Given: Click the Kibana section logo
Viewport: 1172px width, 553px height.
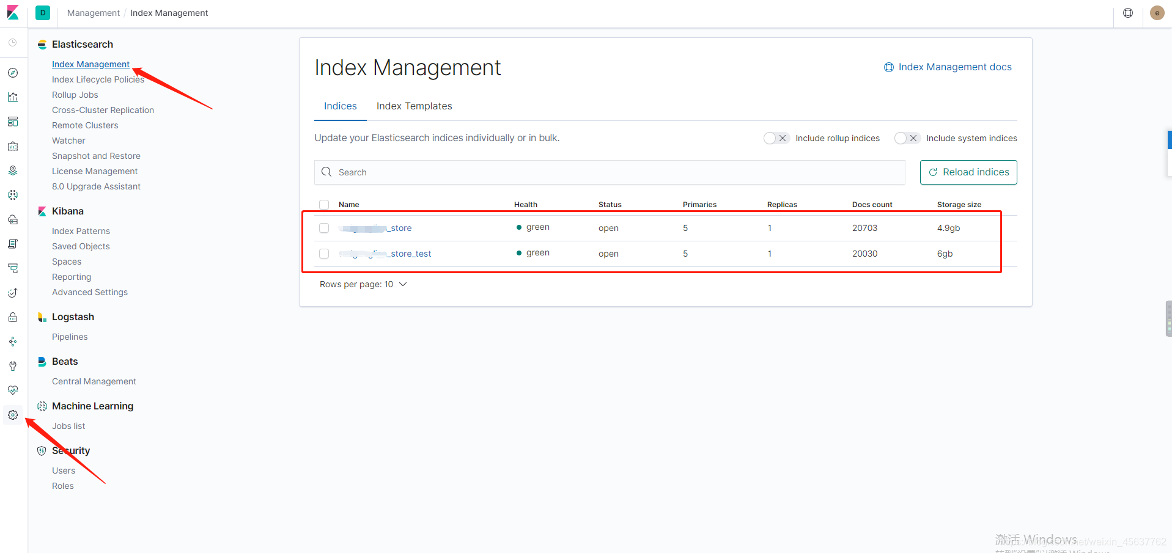Looking at the screenshot, I should 42,211.
